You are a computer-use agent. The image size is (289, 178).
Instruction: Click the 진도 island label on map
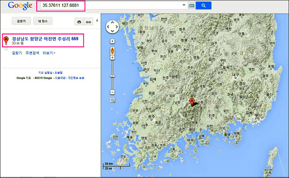(x=123, y=157)
